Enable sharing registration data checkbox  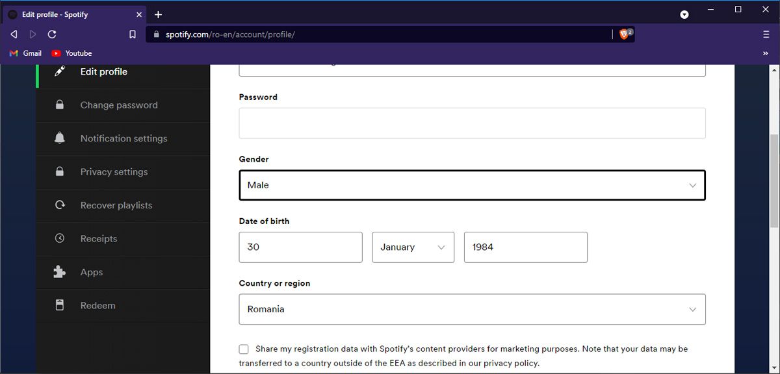pos(244,349)
